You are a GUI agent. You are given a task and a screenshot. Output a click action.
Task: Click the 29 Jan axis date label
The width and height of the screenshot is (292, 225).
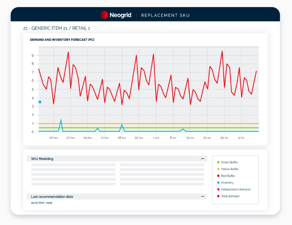coord(224,138)
